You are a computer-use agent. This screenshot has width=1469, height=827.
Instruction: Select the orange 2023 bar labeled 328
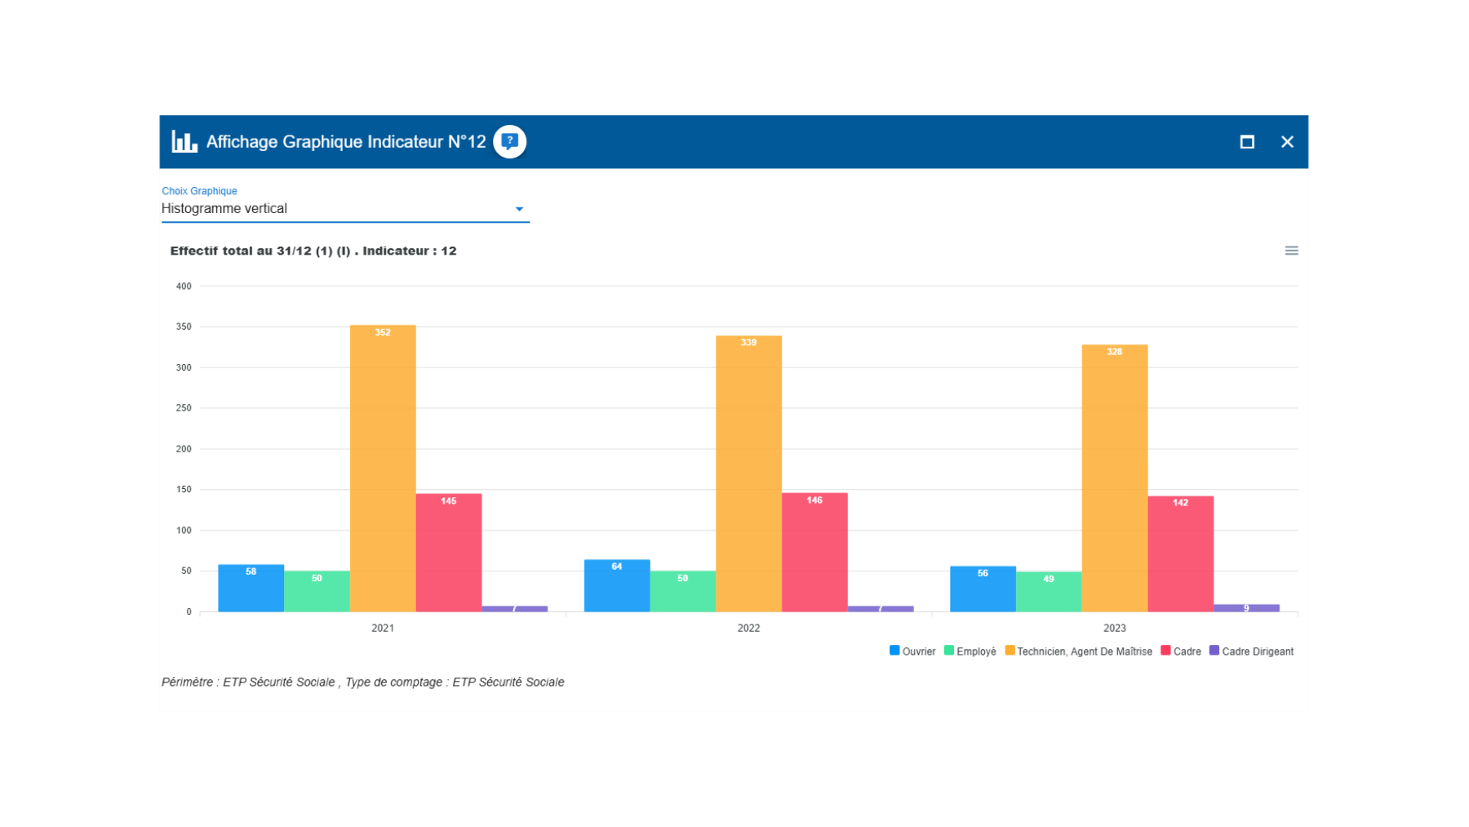pos(1115,478)
